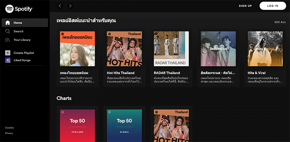Open the เพลงไทยยอดนิยม playlist cover
Image resolution: width=290 pixels, height=142 pixels.
point(77,49)
